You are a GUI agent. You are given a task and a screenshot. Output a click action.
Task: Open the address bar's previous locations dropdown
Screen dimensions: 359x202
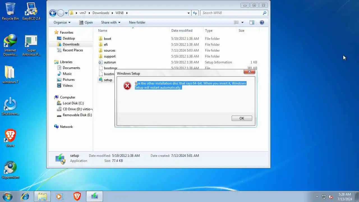(x=189, y=13)
